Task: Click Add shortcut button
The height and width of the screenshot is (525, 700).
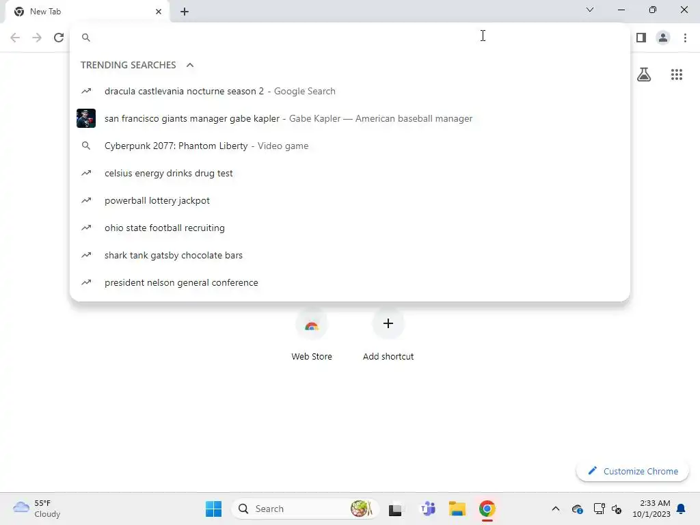Action: tap(388, 335)
